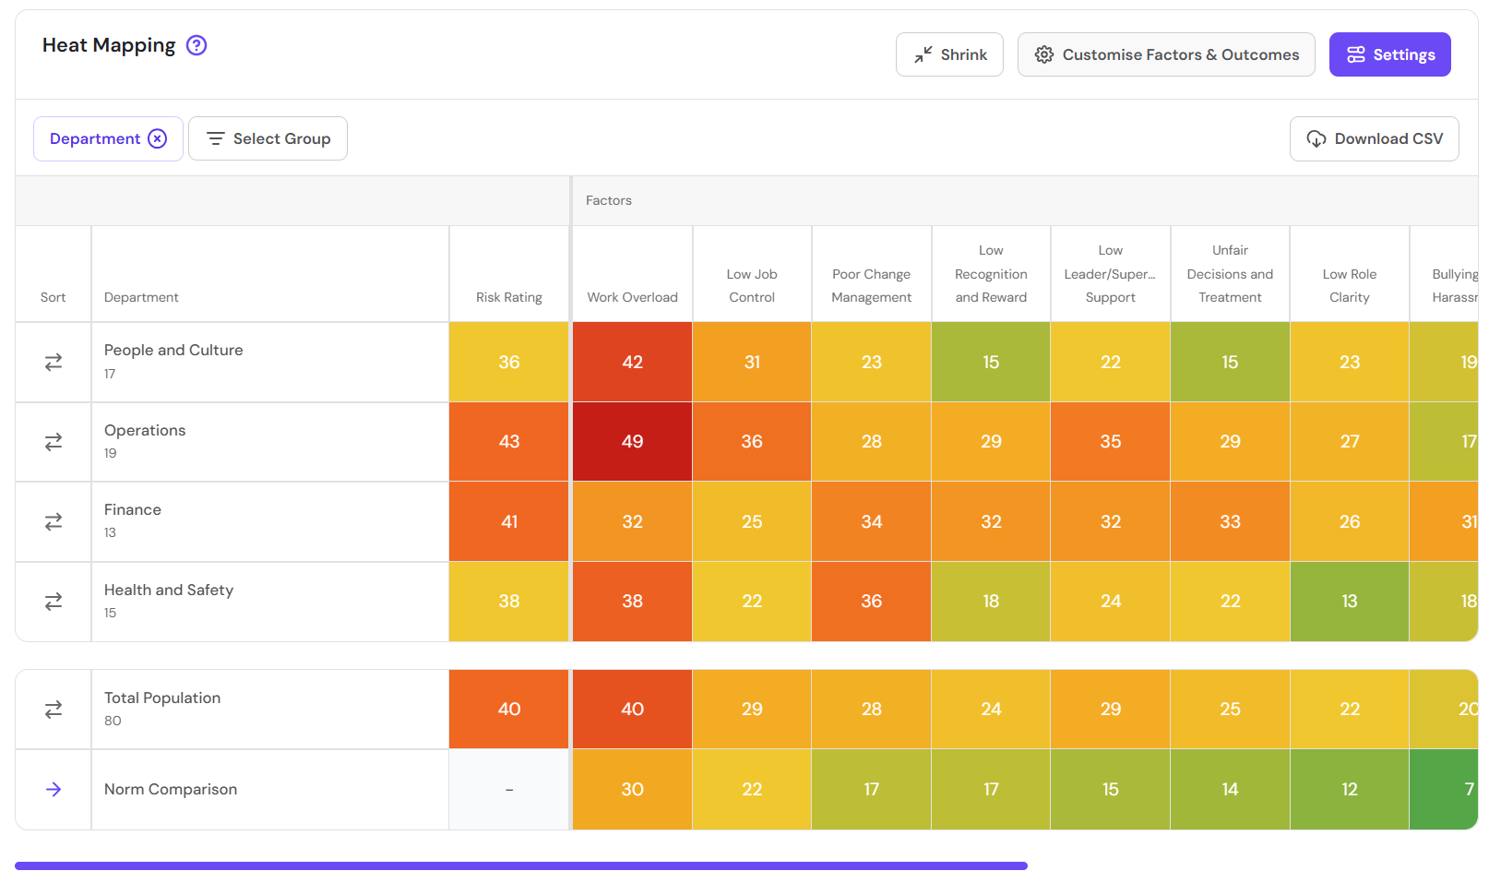Click the download icon on Download CSV
The height and width of the screenshot is (883, 1501).
pos(1315,138)
